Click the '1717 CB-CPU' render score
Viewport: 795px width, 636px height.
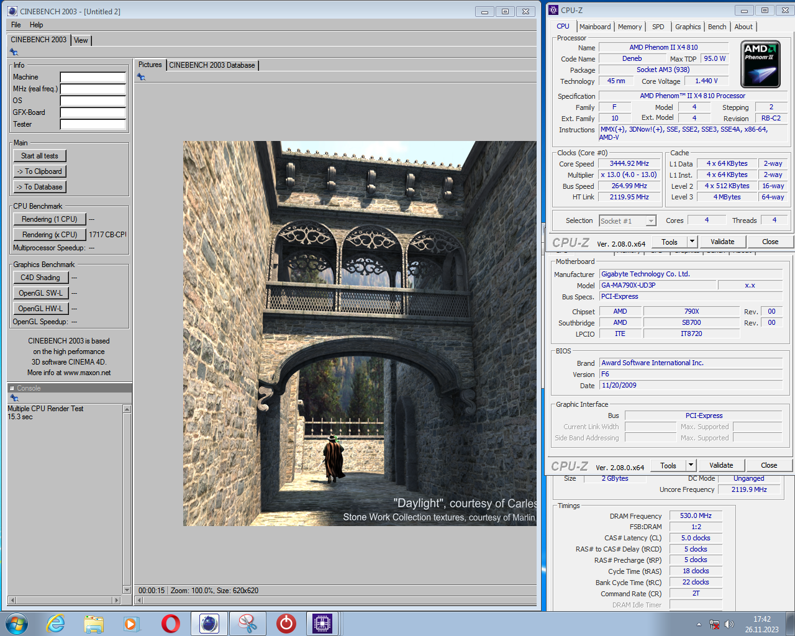click(107, 235)
